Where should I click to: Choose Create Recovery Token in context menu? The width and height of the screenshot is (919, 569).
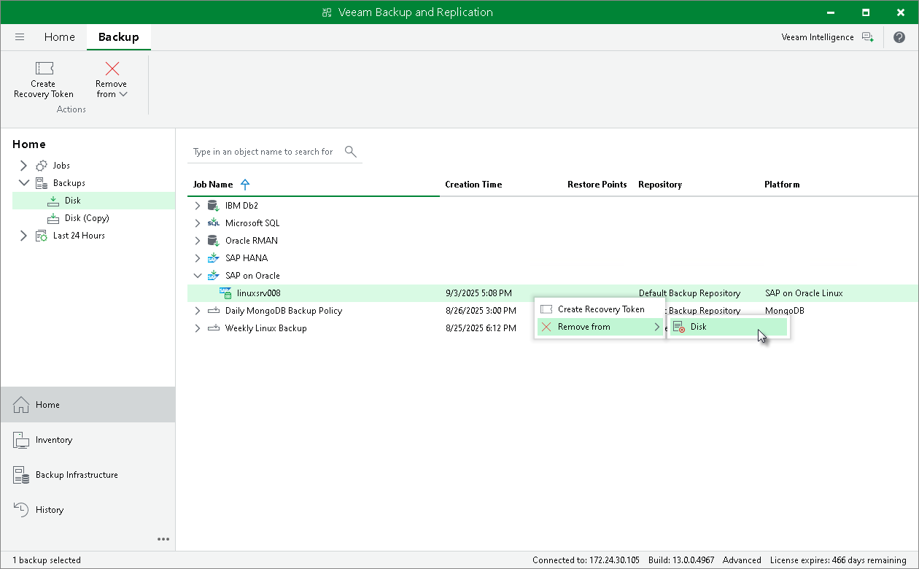click(600, 309)
